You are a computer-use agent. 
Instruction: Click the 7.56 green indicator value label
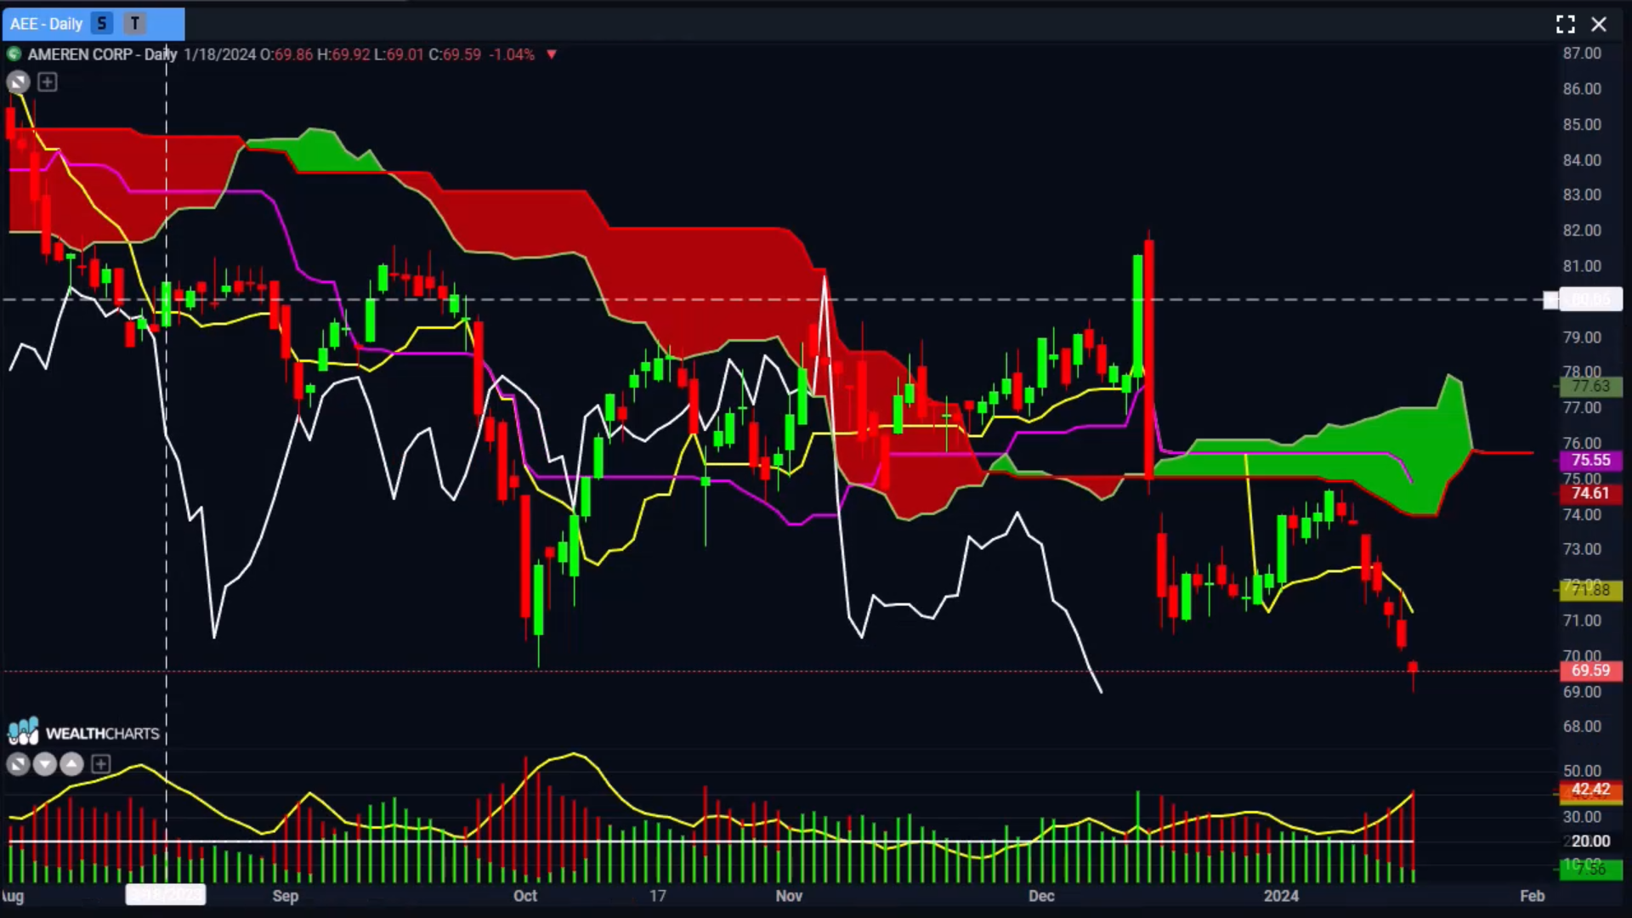pos(1590,869)
